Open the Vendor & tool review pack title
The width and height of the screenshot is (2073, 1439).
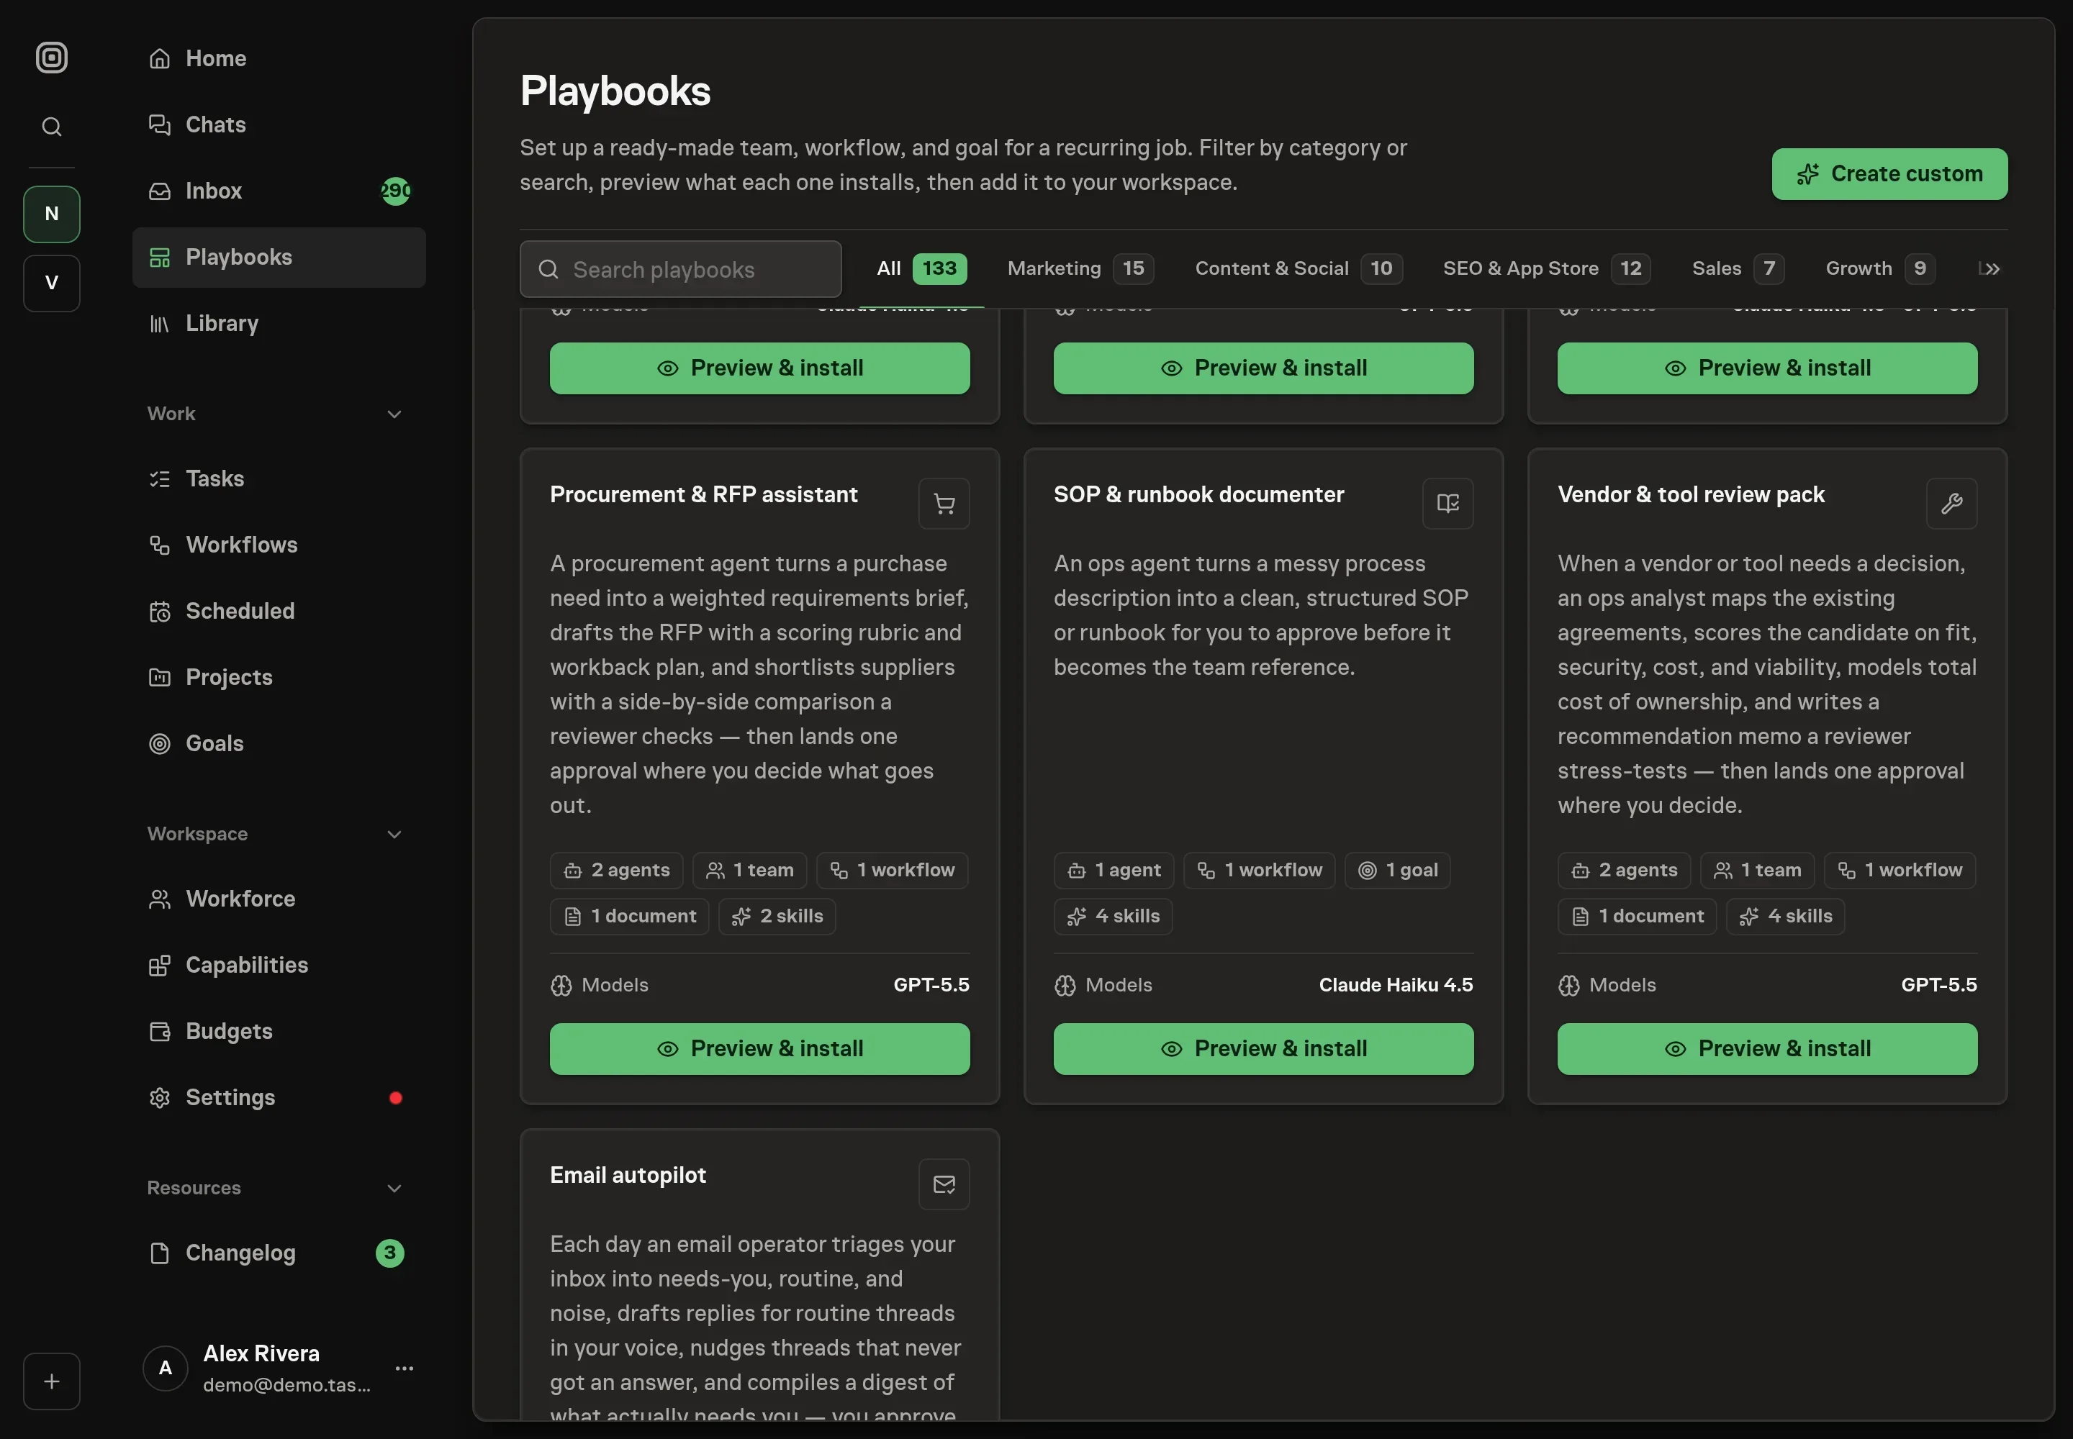1691,495
